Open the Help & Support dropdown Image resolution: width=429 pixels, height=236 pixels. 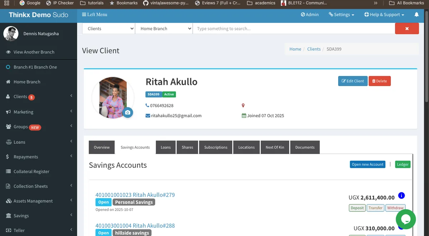click(384, 15)
